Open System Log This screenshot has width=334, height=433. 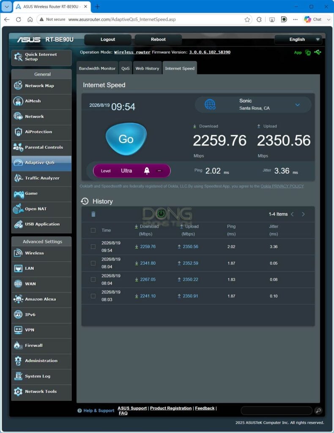pyautogui.click(x=41, y=376)
